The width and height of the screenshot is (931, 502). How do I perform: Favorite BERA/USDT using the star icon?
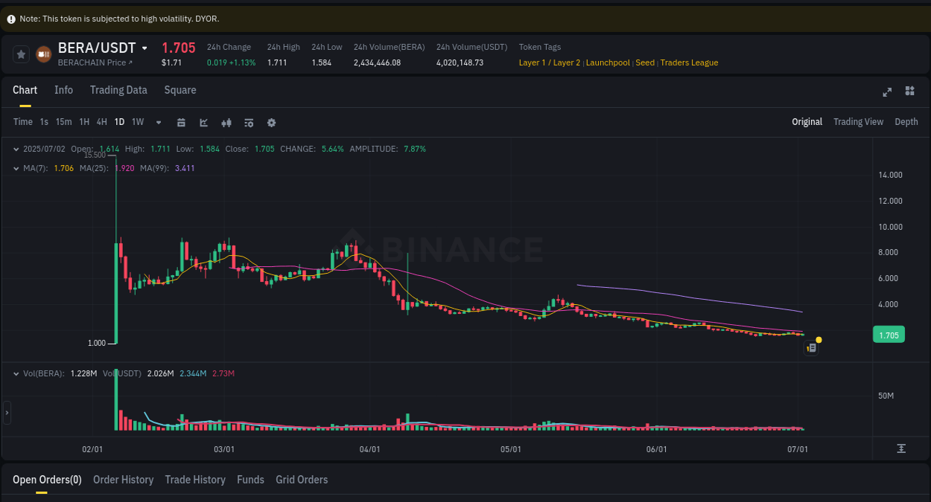(x=21, y=54)
